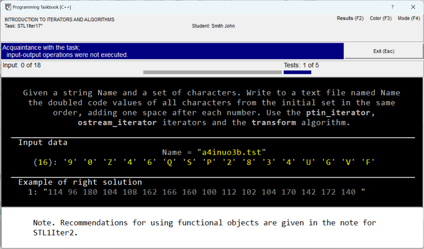Click the gray input progress bar
The height and width of the screenshot is (249, 424).
[212, 73]
